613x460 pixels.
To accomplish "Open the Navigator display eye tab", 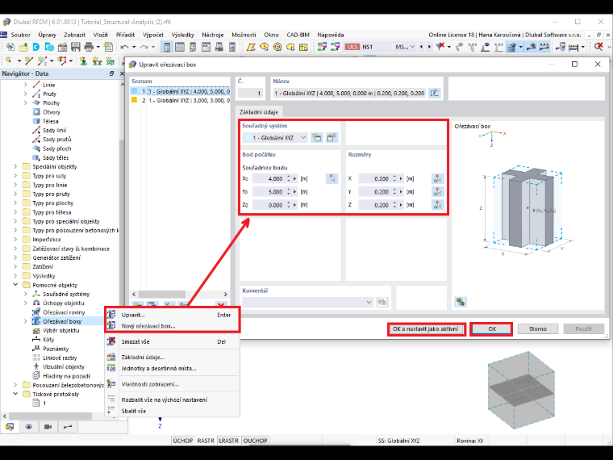I will point(29,426).
